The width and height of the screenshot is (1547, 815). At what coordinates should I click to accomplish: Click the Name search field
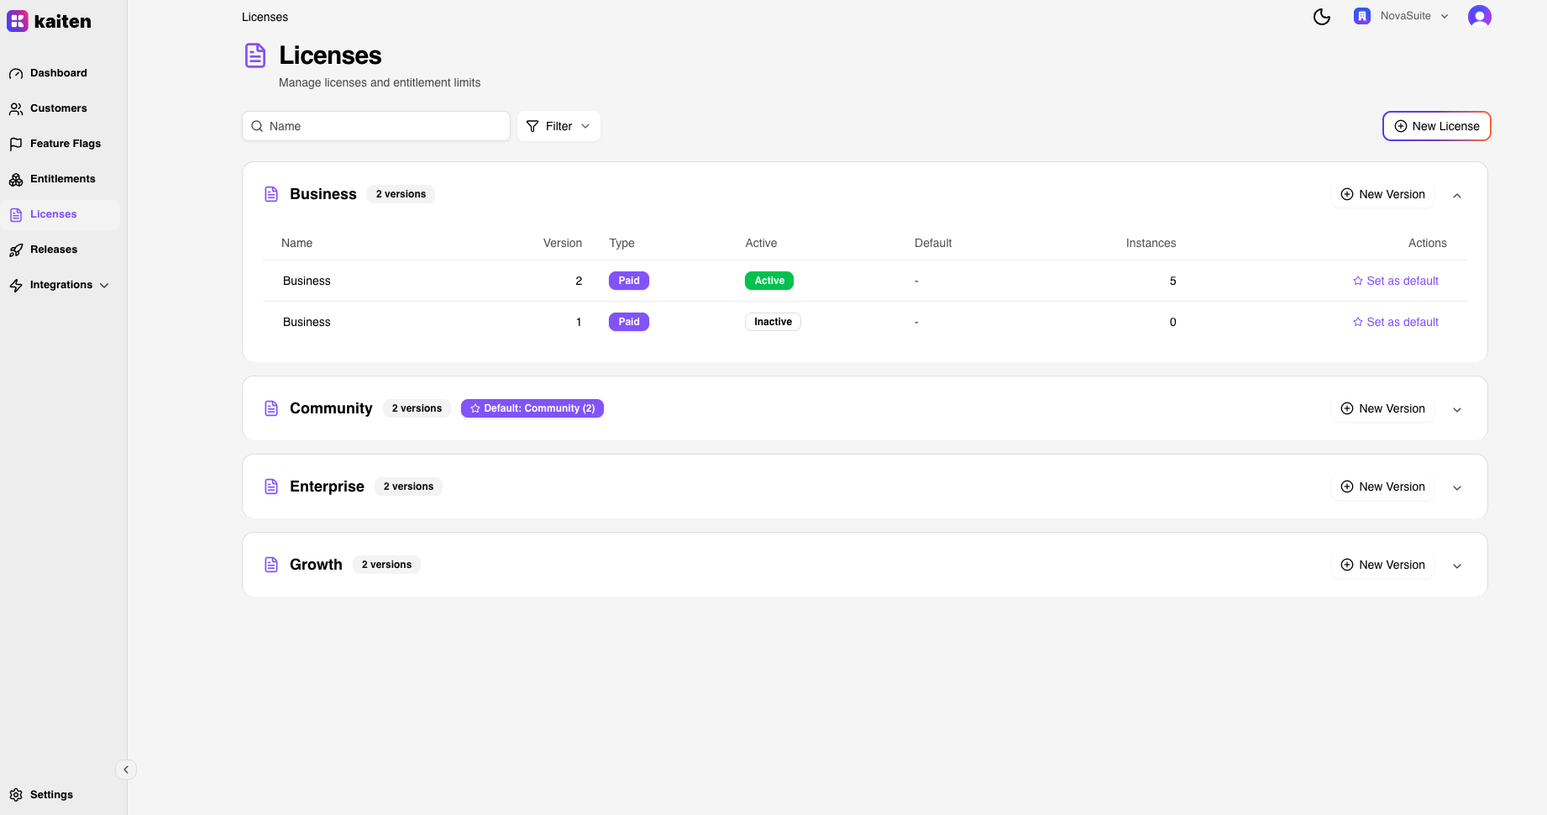click(x=376, y=126)
